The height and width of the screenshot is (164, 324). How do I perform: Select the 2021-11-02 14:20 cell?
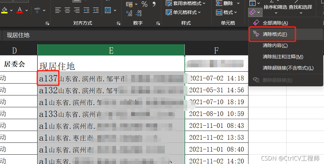(216, 159)
